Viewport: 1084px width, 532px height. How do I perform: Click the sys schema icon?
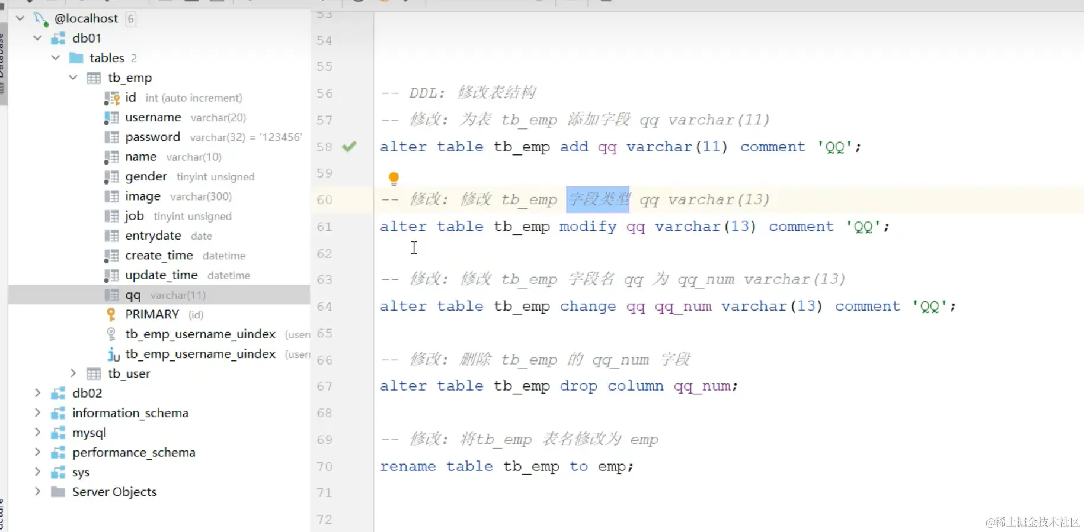pos(58,473)
